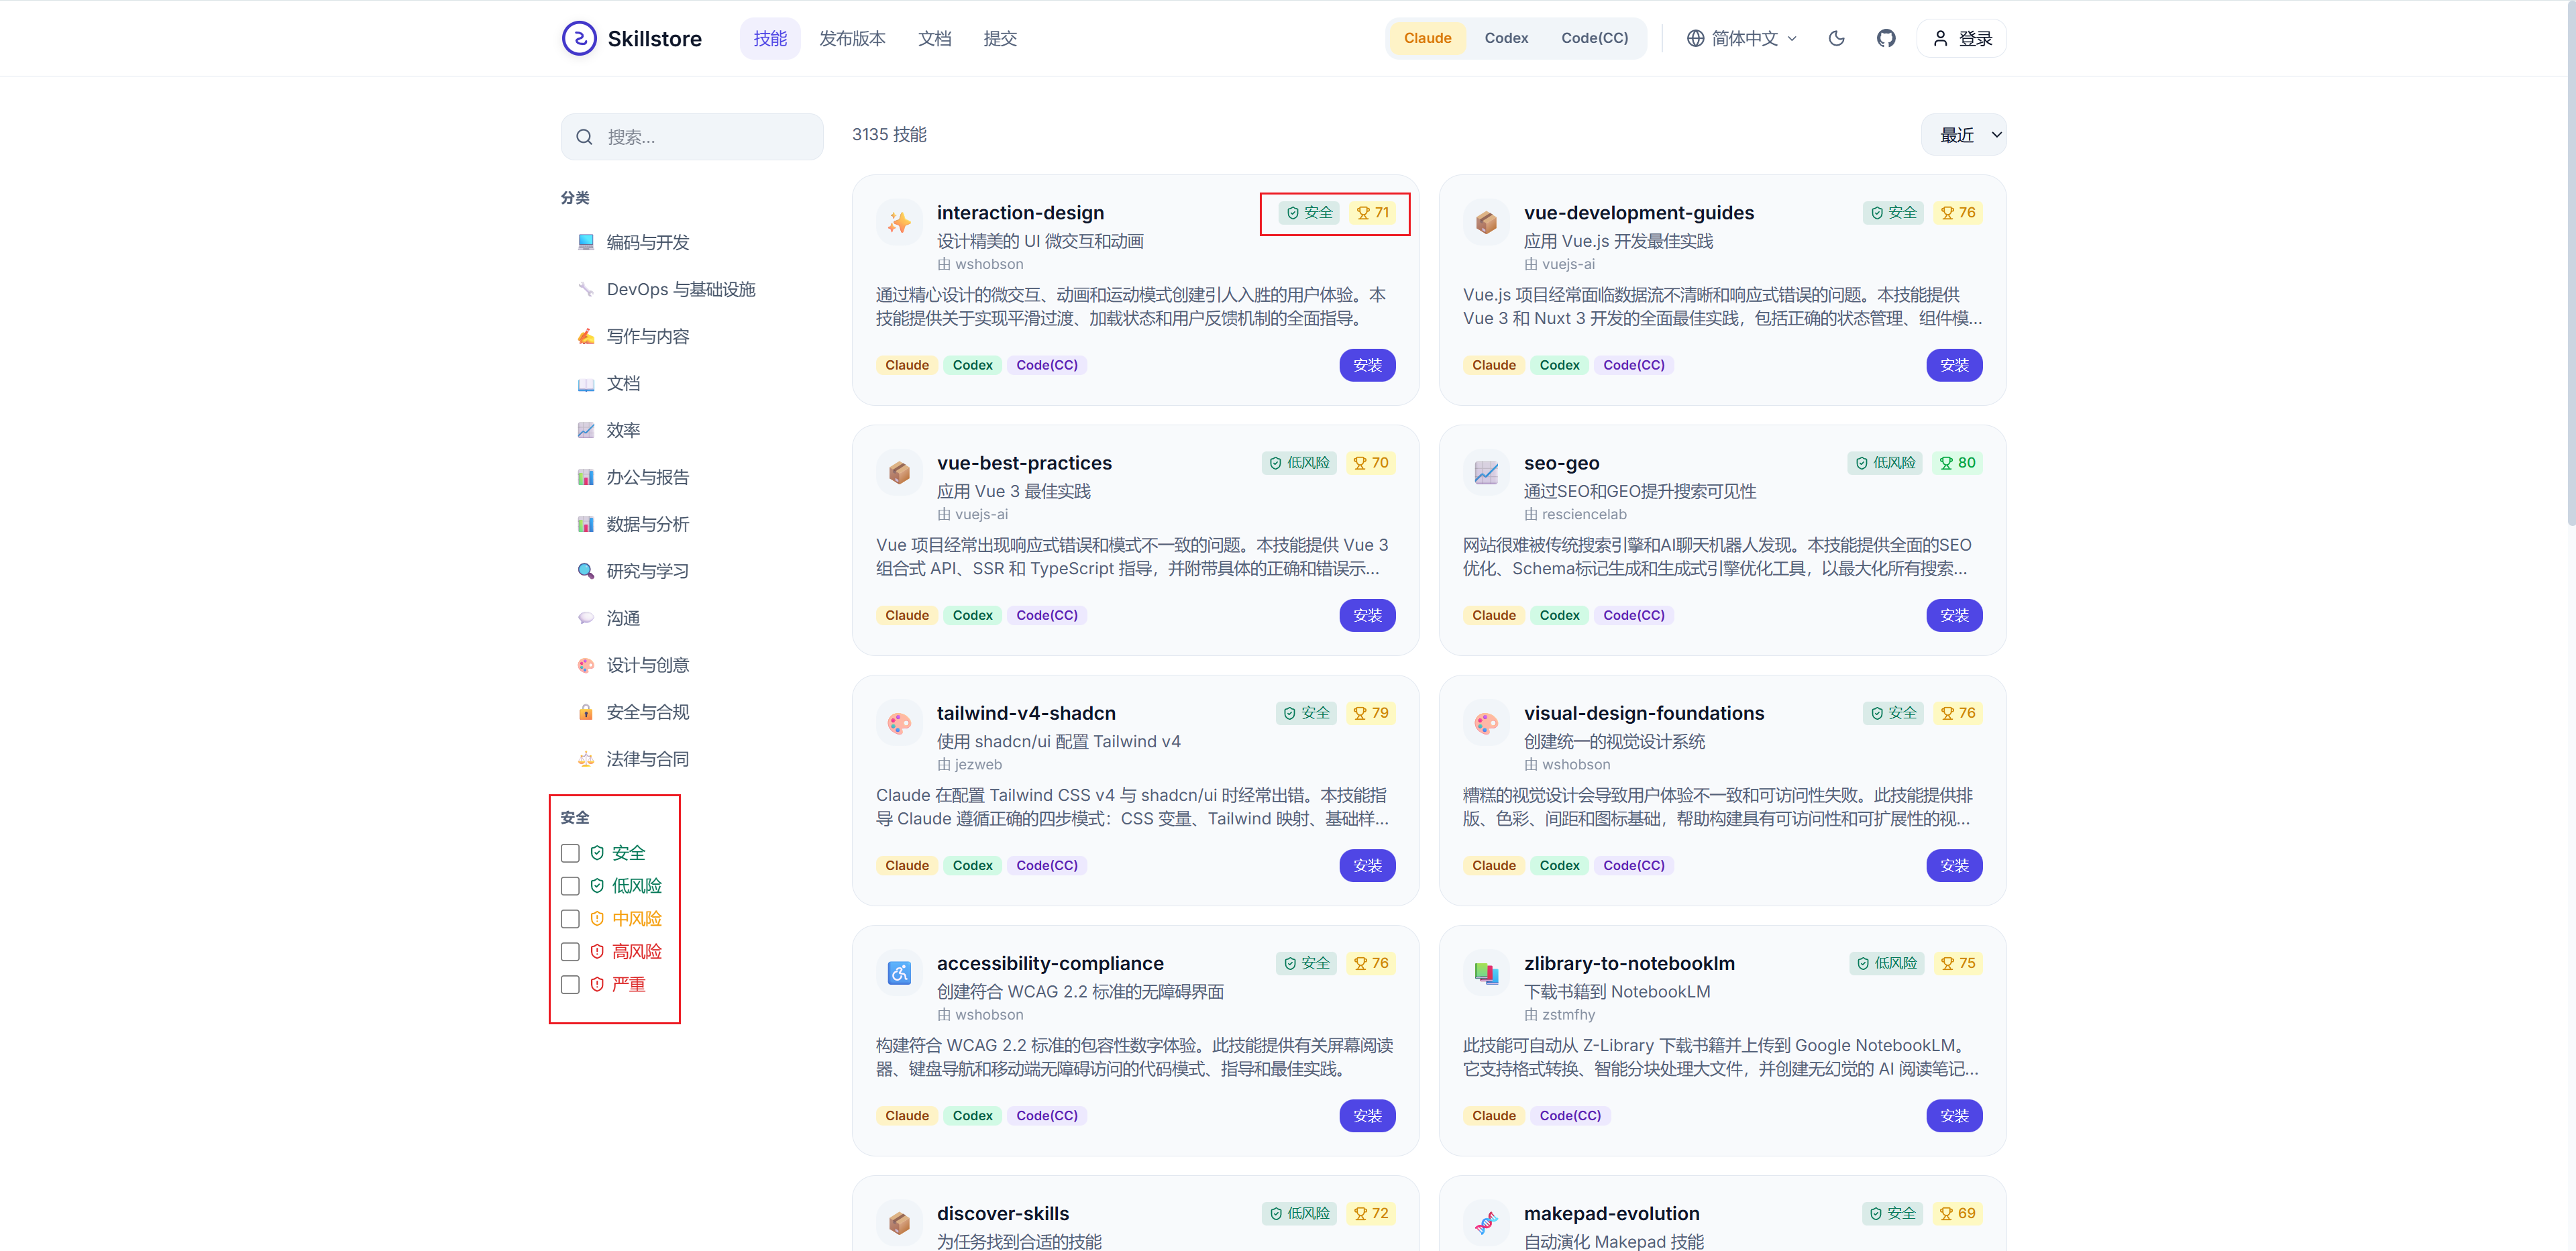Open the 简体中文 language dropdown
The height and width of the screenshot is (1251, 2576).
click(x=1742, y=38)
